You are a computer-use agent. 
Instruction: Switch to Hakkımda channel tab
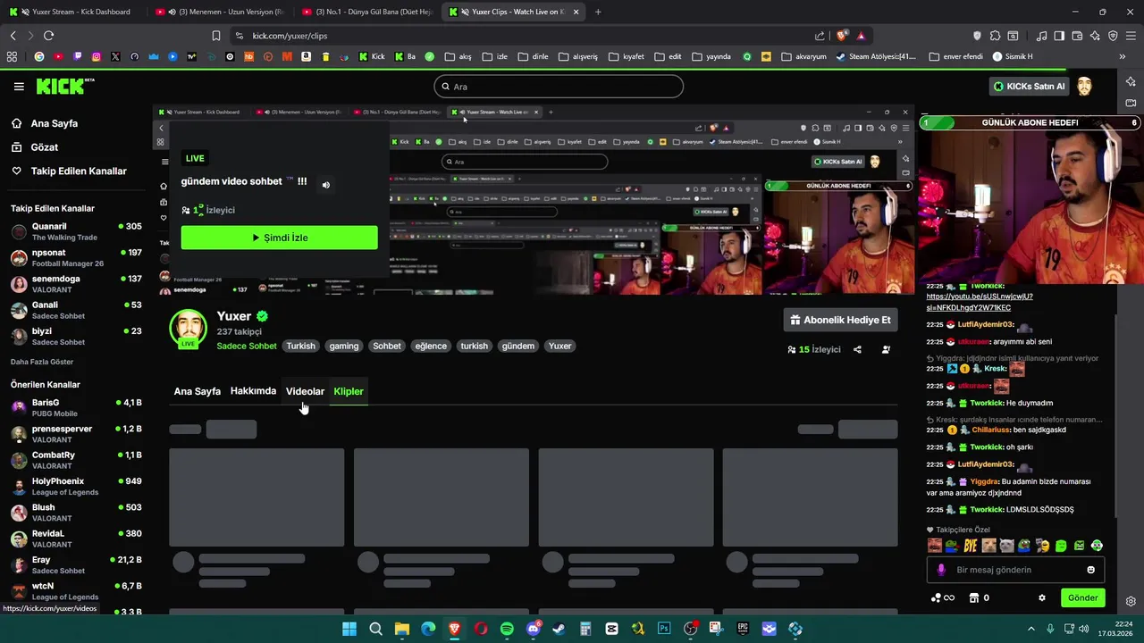click(253, 391)
